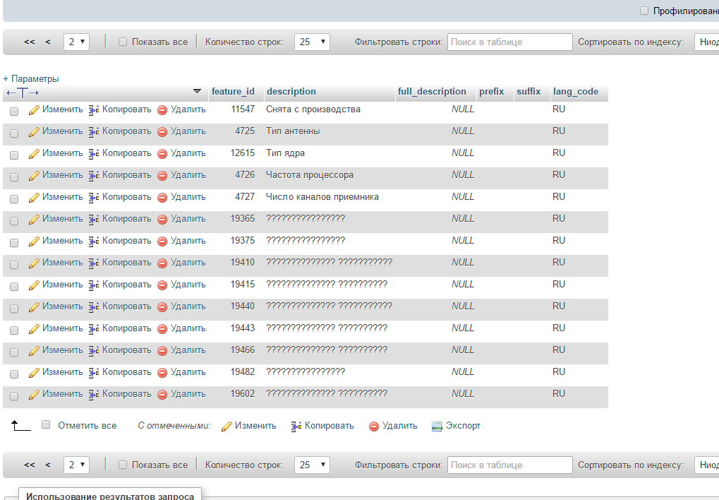Sort by description column header
The image size is (719, 500).
pos(291,91)
